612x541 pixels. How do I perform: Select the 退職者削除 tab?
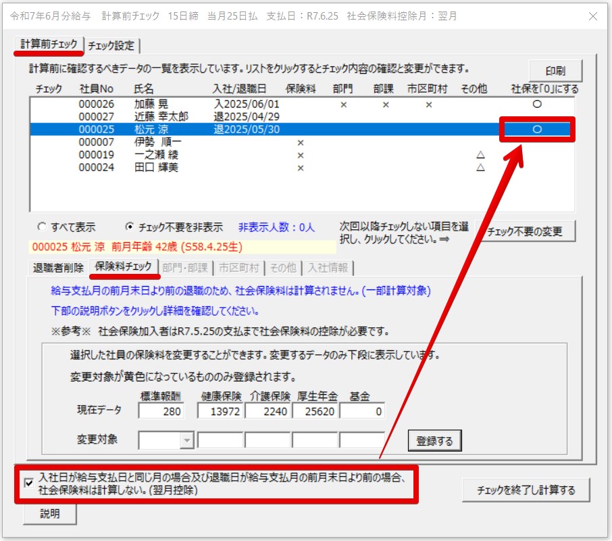coord(57,267)
